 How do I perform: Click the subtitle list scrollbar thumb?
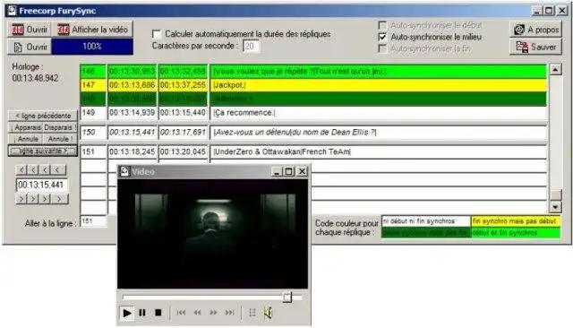[x=555, y=194]
